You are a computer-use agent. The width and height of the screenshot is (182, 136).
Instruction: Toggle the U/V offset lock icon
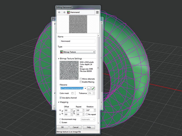point(62,112)
